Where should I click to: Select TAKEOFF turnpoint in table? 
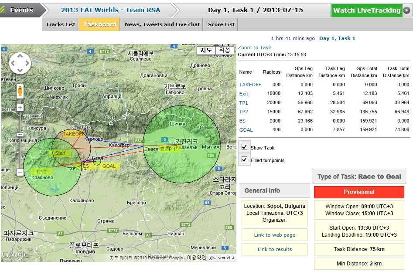coord(250,85)
